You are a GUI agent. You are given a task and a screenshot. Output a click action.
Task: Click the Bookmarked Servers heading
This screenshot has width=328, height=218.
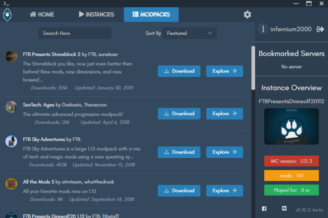292,54
